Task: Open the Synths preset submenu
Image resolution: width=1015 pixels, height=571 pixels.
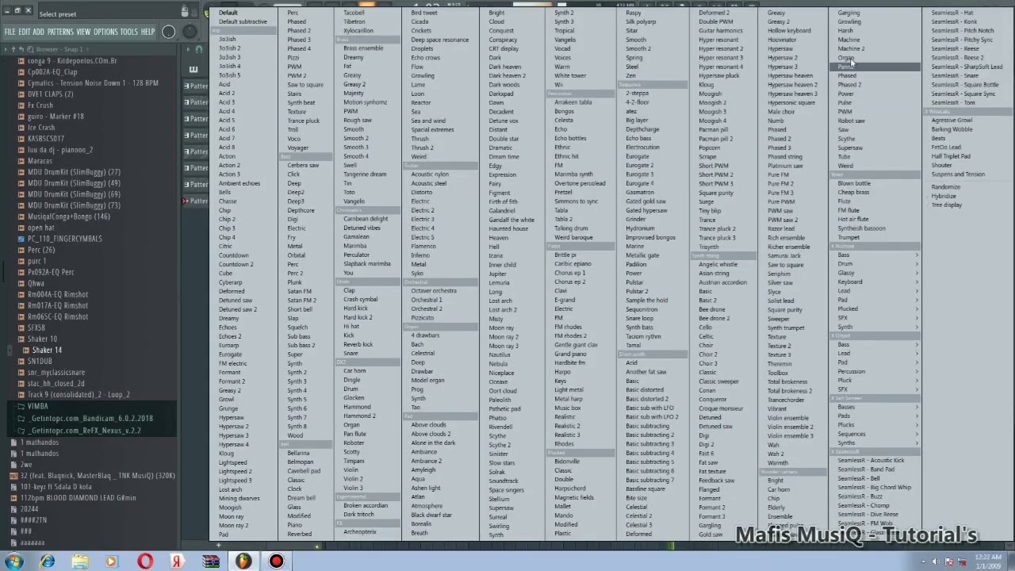Action: 876,443
